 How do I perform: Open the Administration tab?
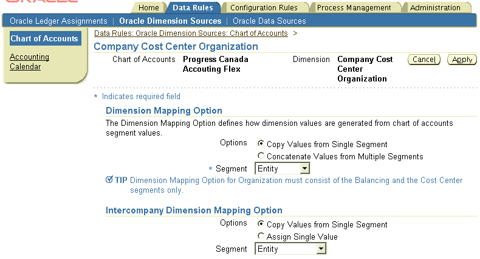435,8
